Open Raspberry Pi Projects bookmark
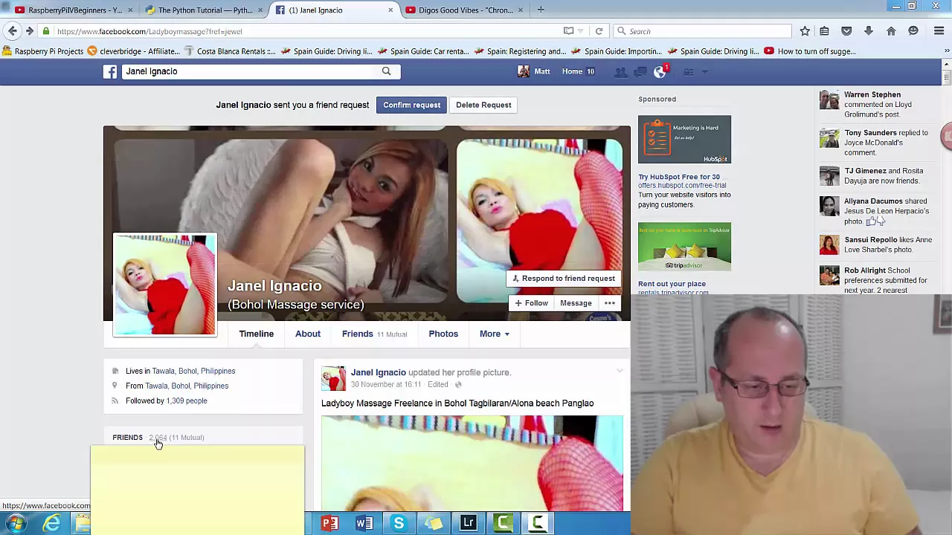This screenshot has width=952, height=535. click(43, 51)
